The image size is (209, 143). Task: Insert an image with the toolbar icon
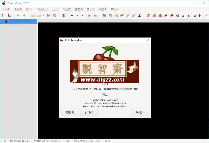[105, 15]
